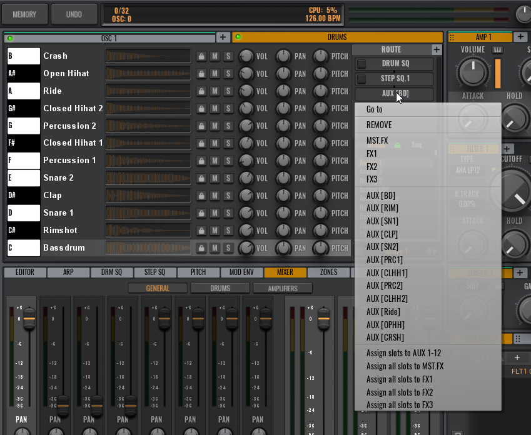
Task: Mute the Crash drum slot
Action: click(215, 56)
